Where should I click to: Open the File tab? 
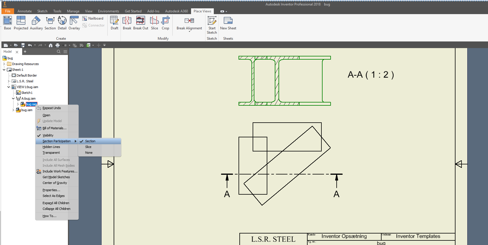(8, 11)
